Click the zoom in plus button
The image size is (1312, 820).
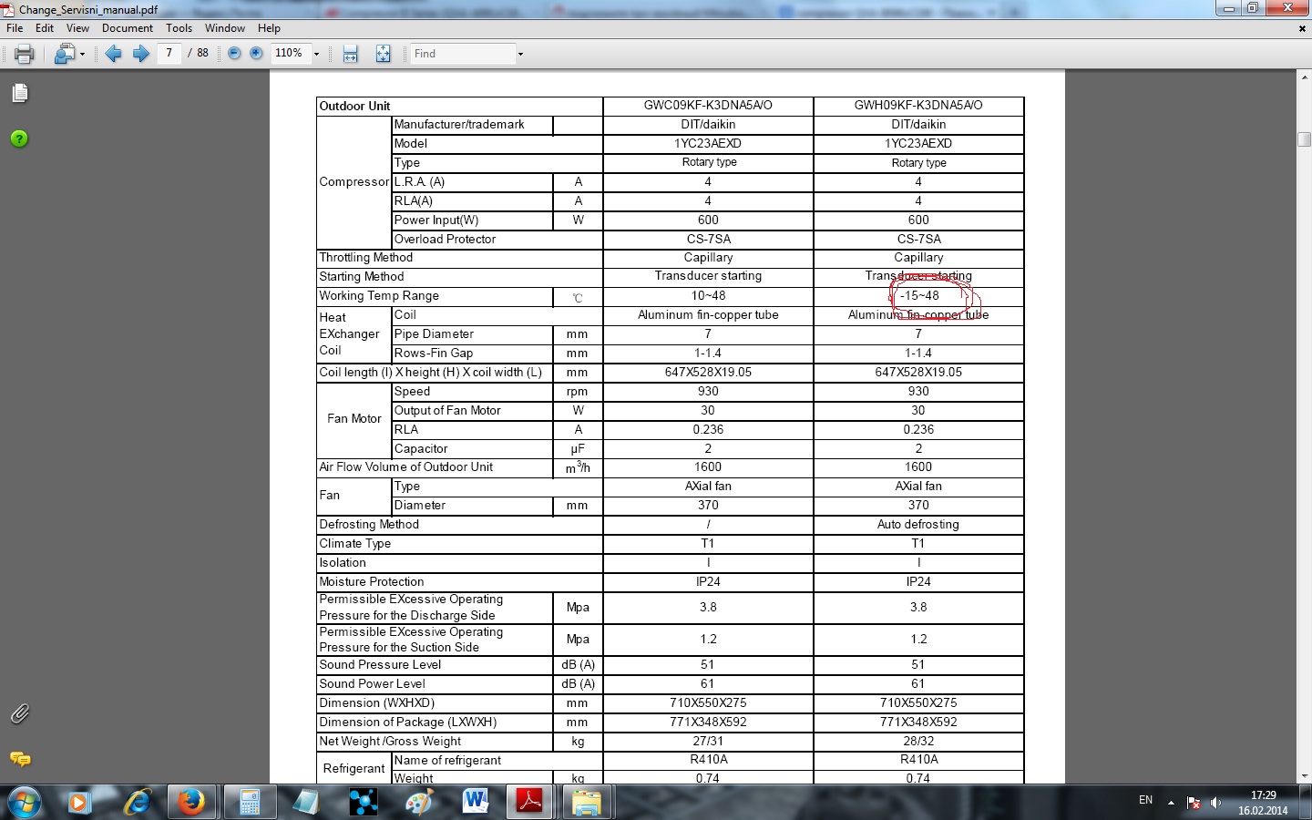coord(256,54)
